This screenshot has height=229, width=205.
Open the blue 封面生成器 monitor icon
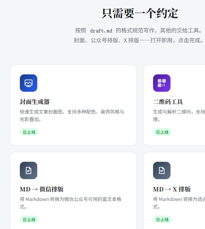(29, 83)
